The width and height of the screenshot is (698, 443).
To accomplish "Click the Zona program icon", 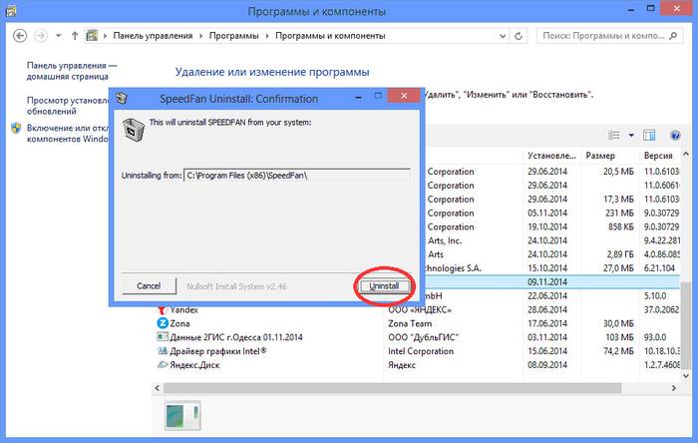I will (162, 323).
